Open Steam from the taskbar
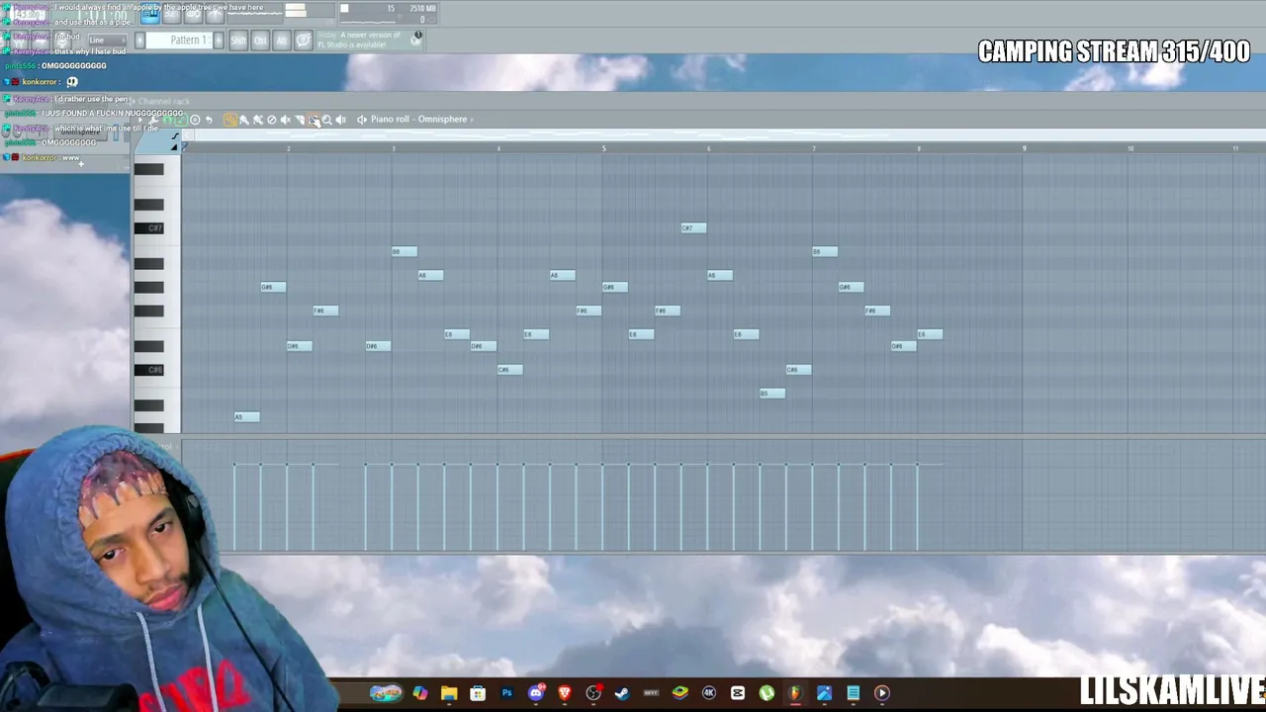The width and height of the screenshot is (1266, 712). [x=622, y=693]
